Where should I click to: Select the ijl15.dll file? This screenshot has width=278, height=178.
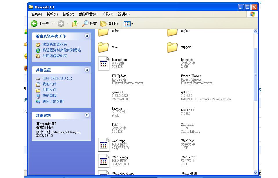click(x=206, y=96)
